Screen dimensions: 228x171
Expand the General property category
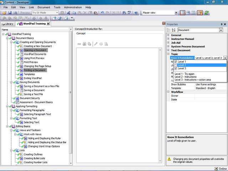pos(168,35)
